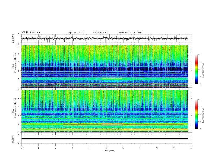Click the "8" kHz tick of ch.1 spectrogram

tap(19, 54)
